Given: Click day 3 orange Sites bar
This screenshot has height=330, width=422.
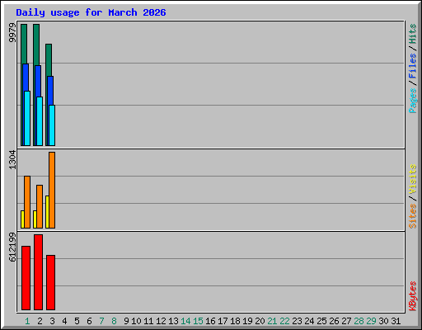Looking at the screenshot, I should 52,190.
